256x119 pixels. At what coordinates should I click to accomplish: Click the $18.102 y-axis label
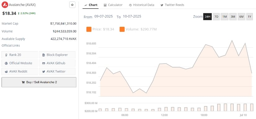[91, 92]
